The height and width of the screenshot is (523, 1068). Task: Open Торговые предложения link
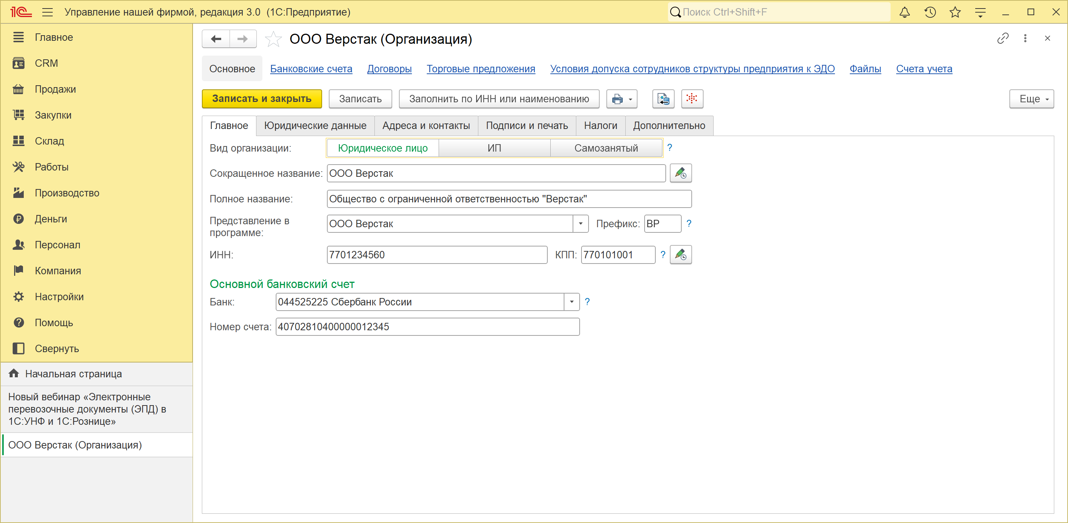click(x=481, y=69)
